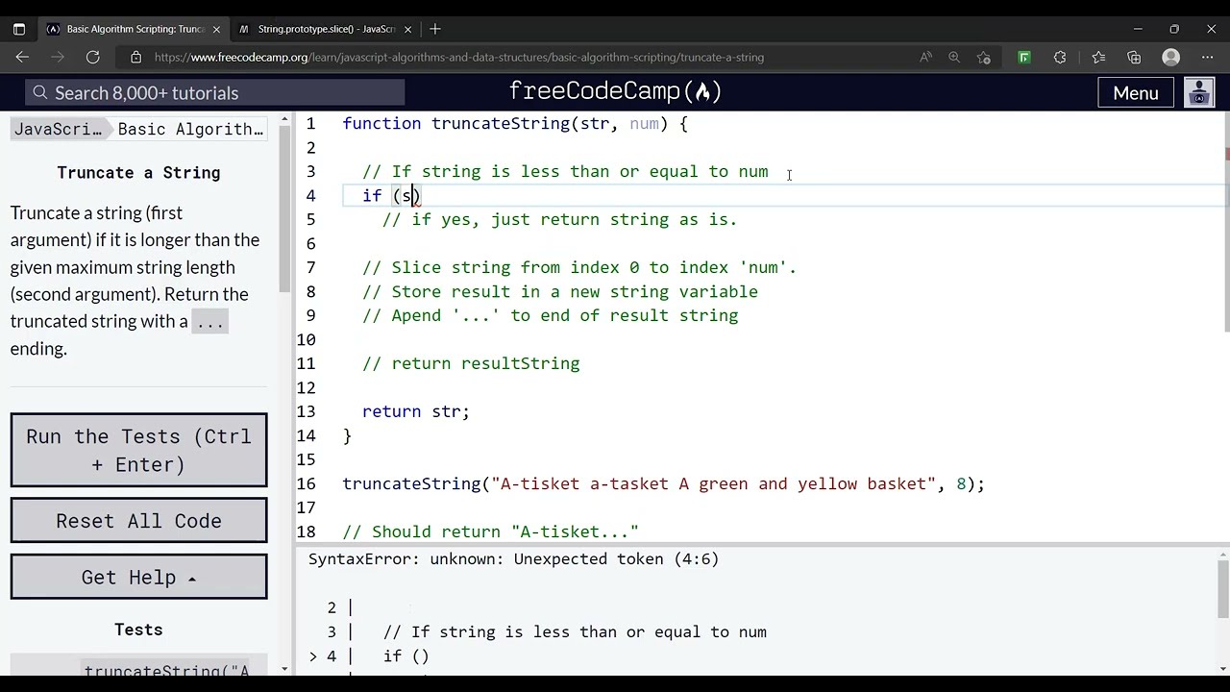Click the code editor vertical scrollbar
This screenshot has height=692, width=1230.
[1226, 223]
